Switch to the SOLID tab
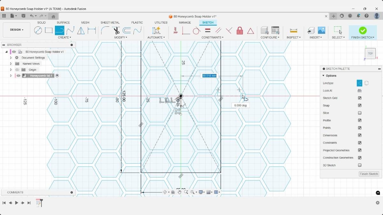 (41, 23)
